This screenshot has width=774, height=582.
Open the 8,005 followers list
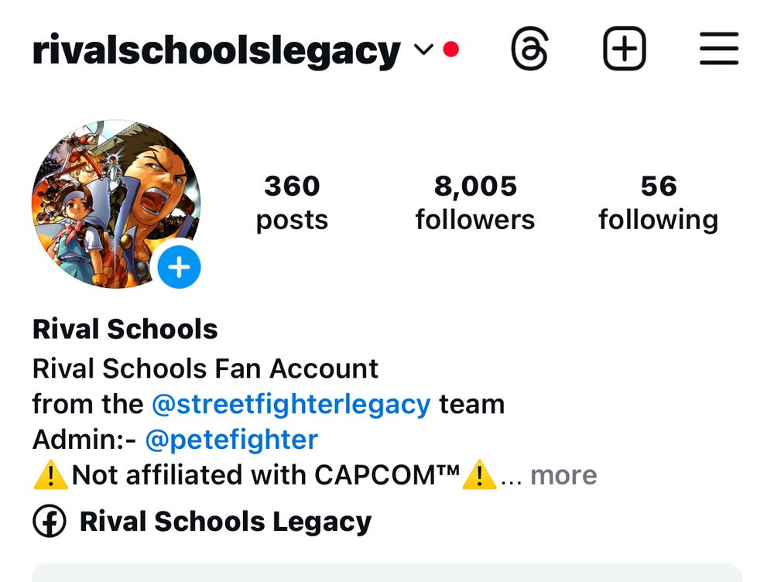(475, 203)
